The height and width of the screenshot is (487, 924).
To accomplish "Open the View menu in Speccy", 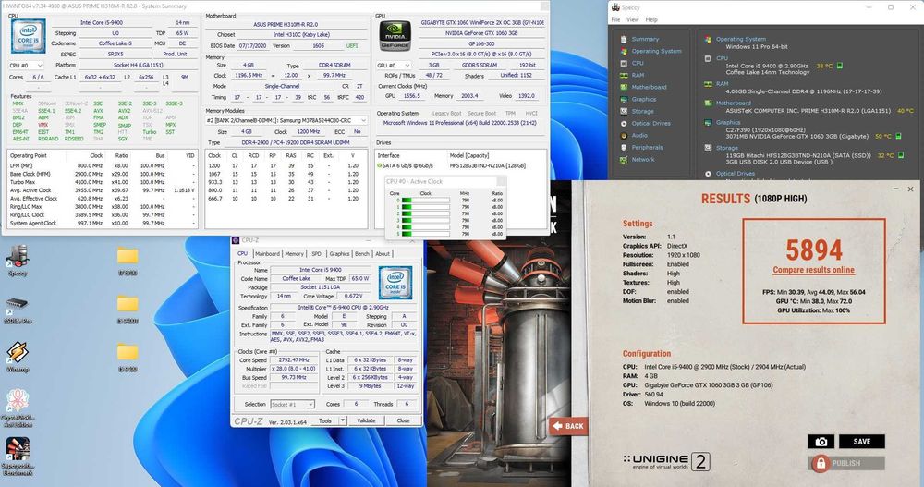I will tap(633, 20).
